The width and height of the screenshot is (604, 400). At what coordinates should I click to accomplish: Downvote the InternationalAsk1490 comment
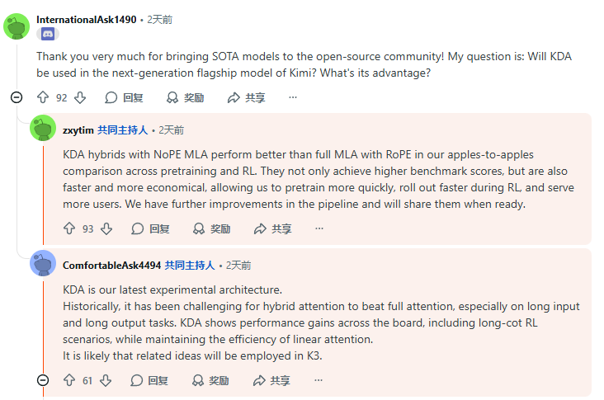pyautogui.click(x=80, y=97)
